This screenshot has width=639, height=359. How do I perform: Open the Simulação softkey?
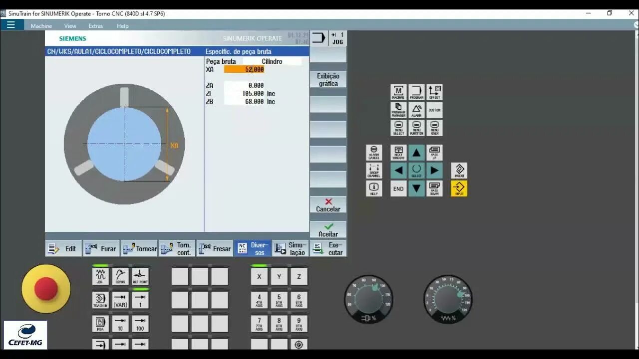291,248
